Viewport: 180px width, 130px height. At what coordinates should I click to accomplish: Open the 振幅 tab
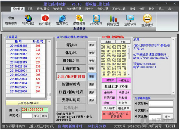(x=132, y=9)
